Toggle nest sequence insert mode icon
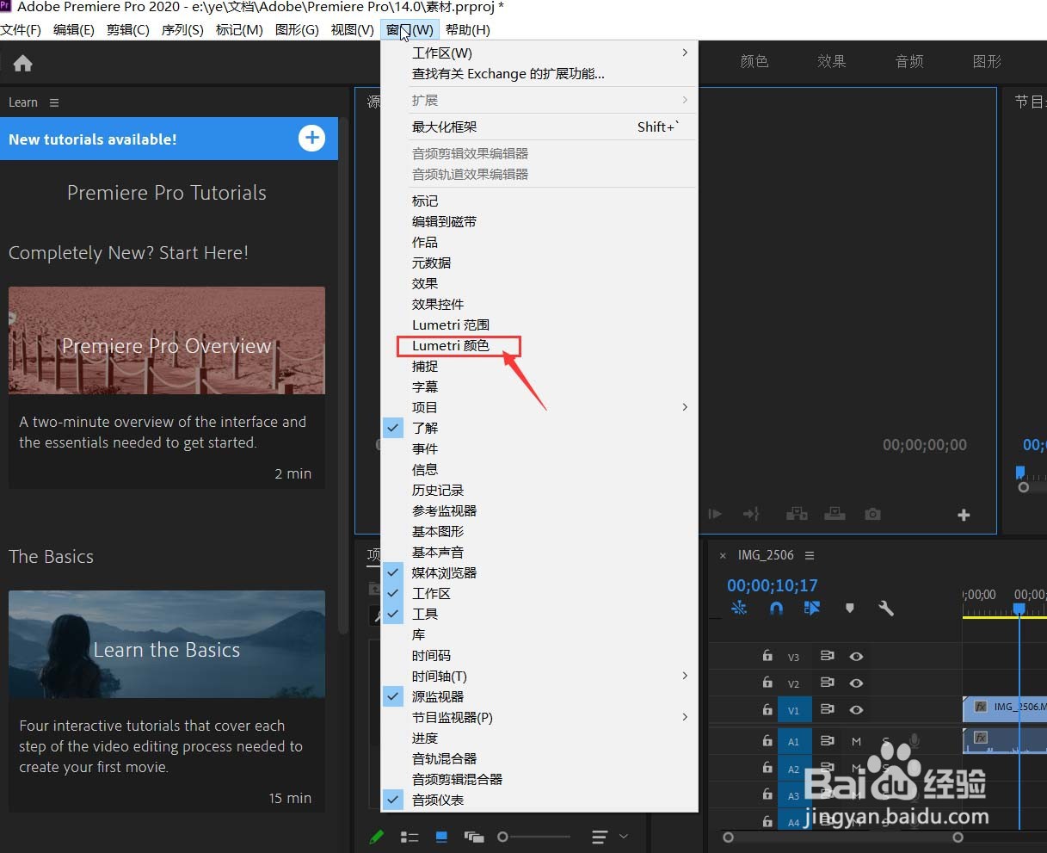The width and height of the screenshot is (1047, 853). click(739, 608)
